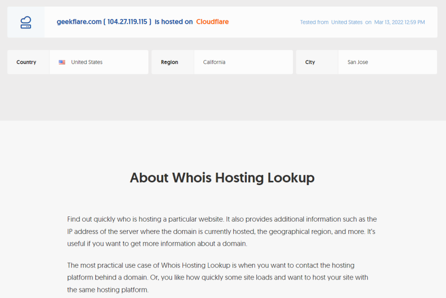446x298 pixels.
Task: Click the cloud server hosting icon
Action: [x=26, y=22]
